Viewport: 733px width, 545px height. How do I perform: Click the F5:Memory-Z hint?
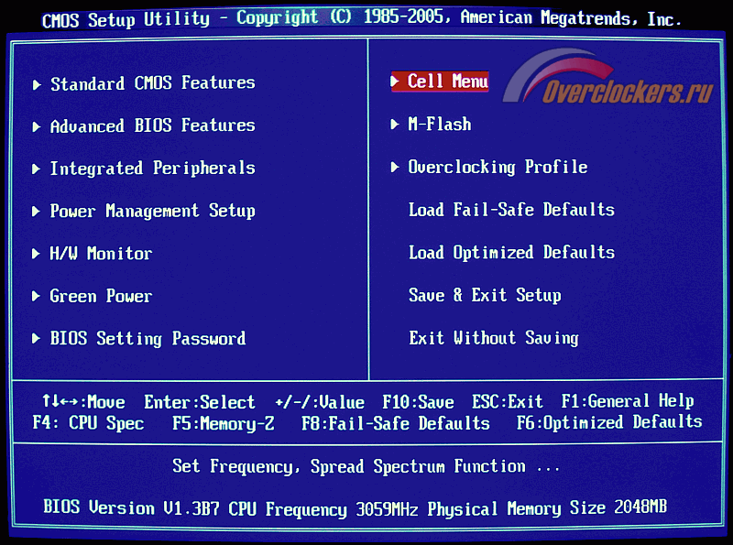[224, 423]
